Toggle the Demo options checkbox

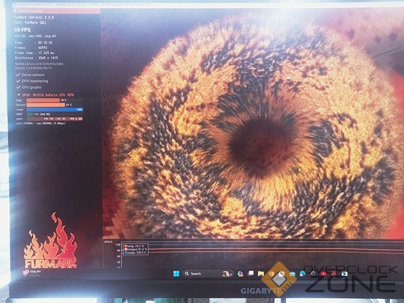coord(18,75)
